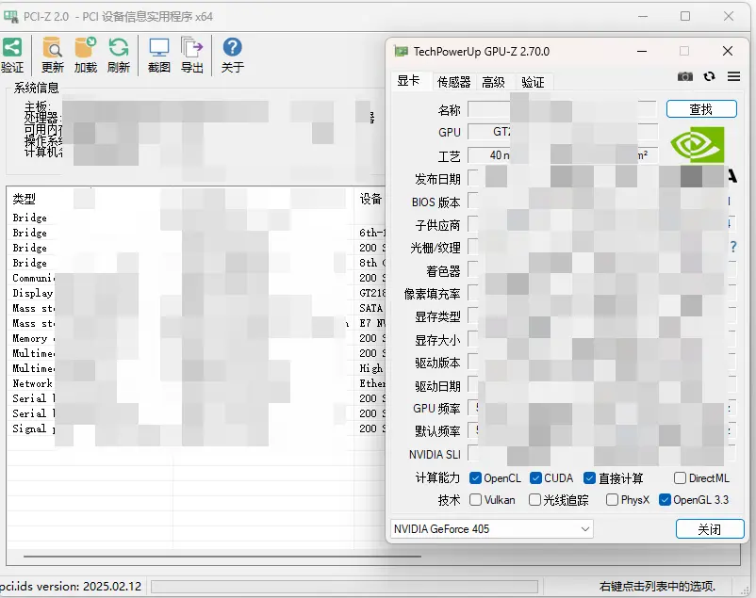Click the 8th device cell in Bridge row
The width and height of the screenshot is (756, 598).
click(x=371, y=263)
